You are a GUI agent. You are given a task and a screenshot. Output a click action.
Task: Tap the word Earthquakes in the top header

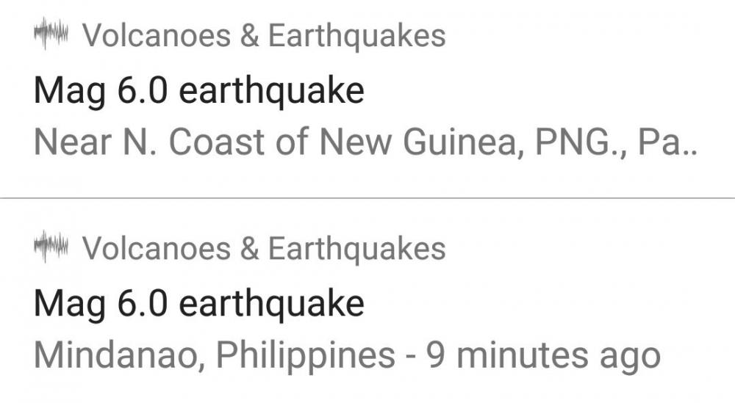(357, 36)
